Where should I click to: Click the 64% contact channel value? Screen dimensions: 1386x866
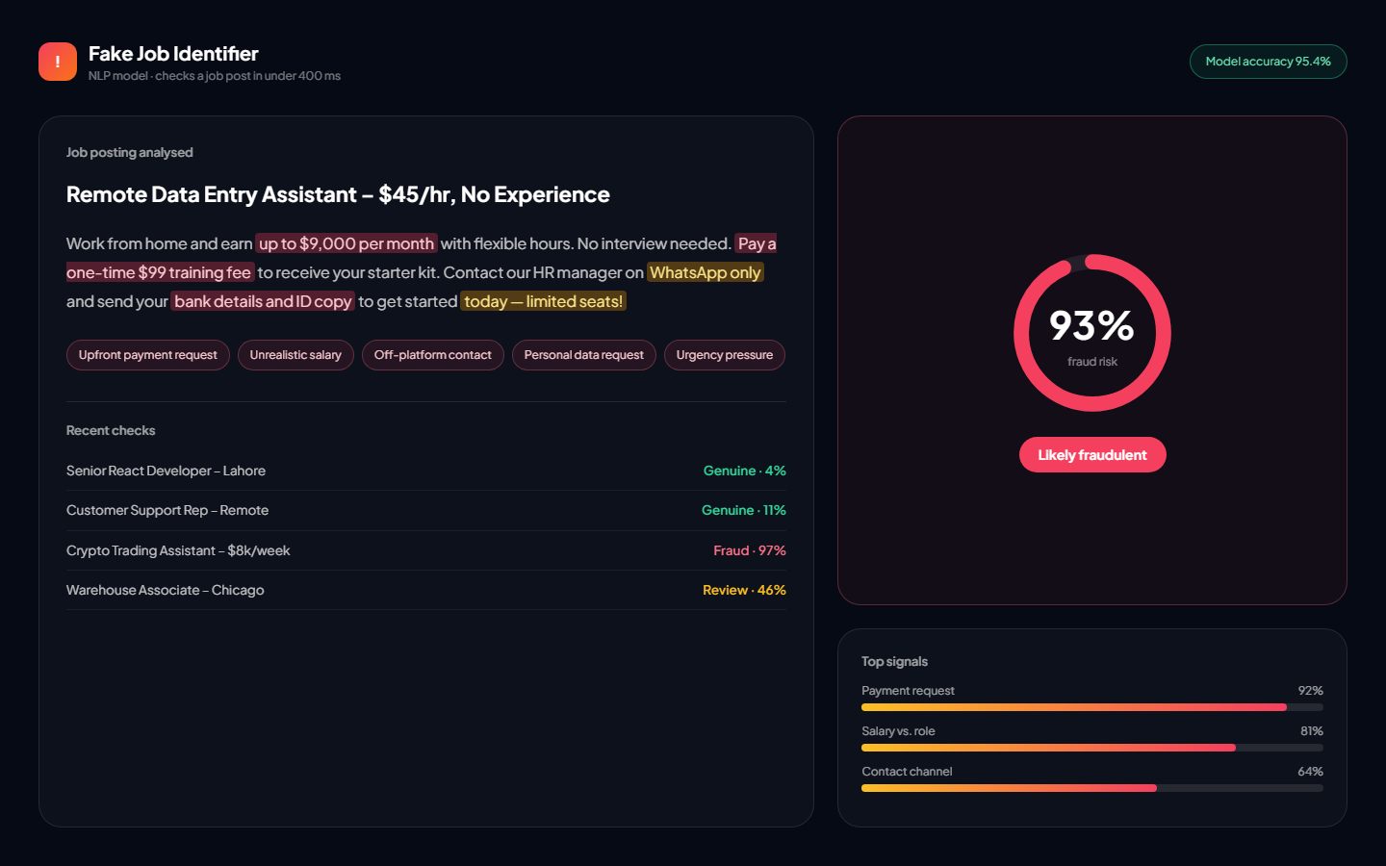coord(1310,772)
